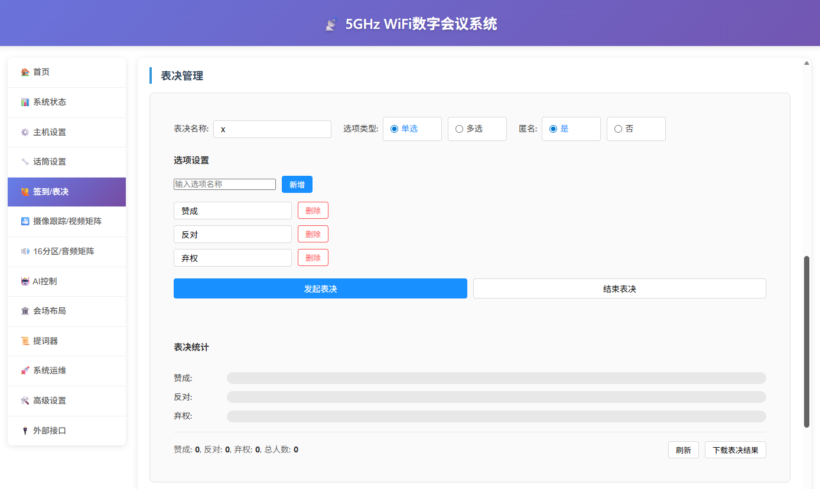Focus the 表决名称 input field
The image size is (820, 489).
(272, 129)
